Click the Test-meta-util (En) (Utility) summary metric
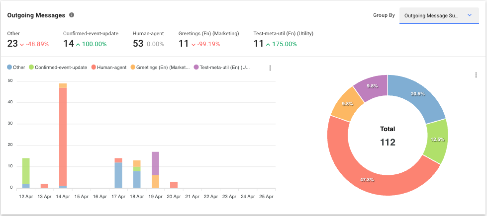 (x=283, y=39)
